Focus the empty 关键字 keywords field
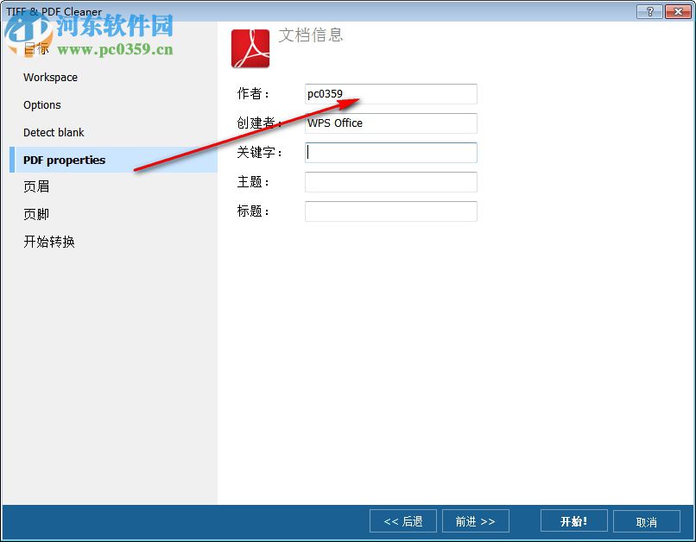Screen dimensions: 696x542 tap(390, 152)
